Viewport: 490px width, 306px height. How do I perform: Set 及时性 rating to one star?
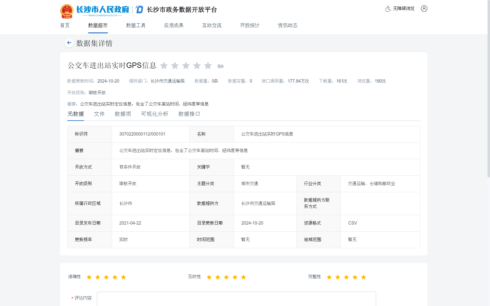[x=209, y=277]
